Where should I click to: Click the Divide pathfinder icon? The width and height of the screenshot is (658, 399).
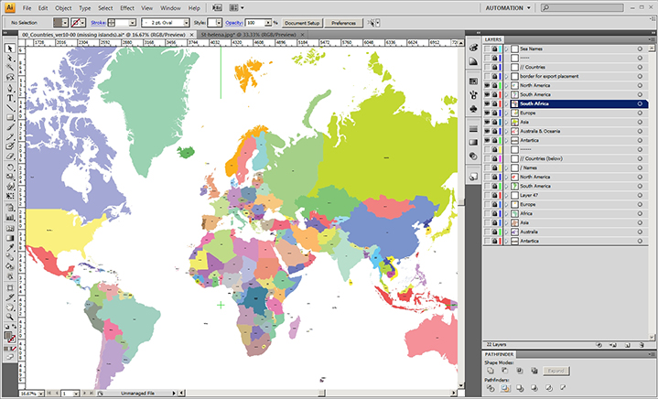[491, 390]
